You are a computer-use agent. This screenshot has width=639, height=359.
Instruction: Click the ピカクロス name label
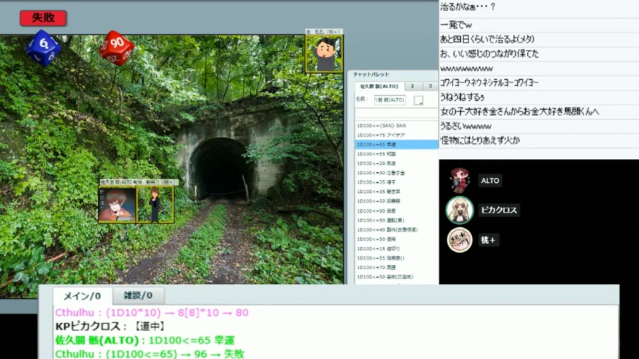499,210
